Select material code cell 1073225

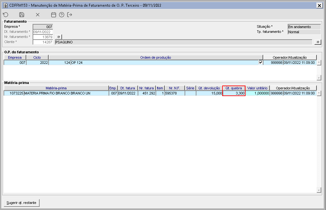coord(14,93)
